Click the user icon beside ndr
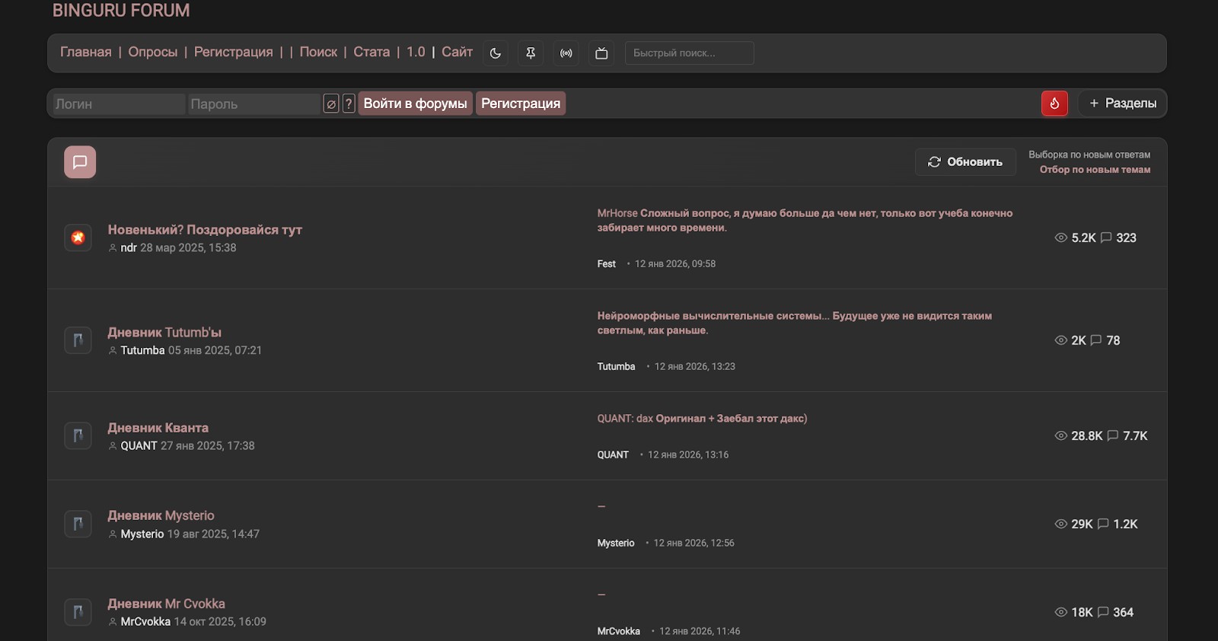Viewport: 1218px width, 641px height. (113, 248)
